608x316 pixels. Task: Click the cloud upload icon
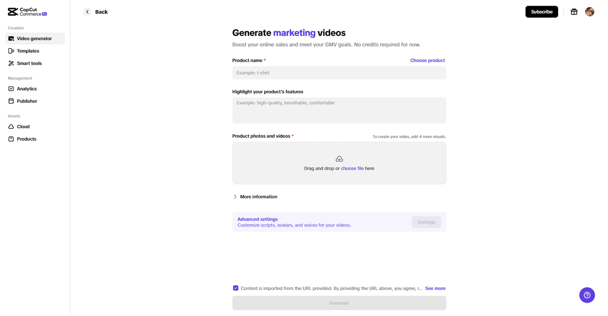(339, 159)
